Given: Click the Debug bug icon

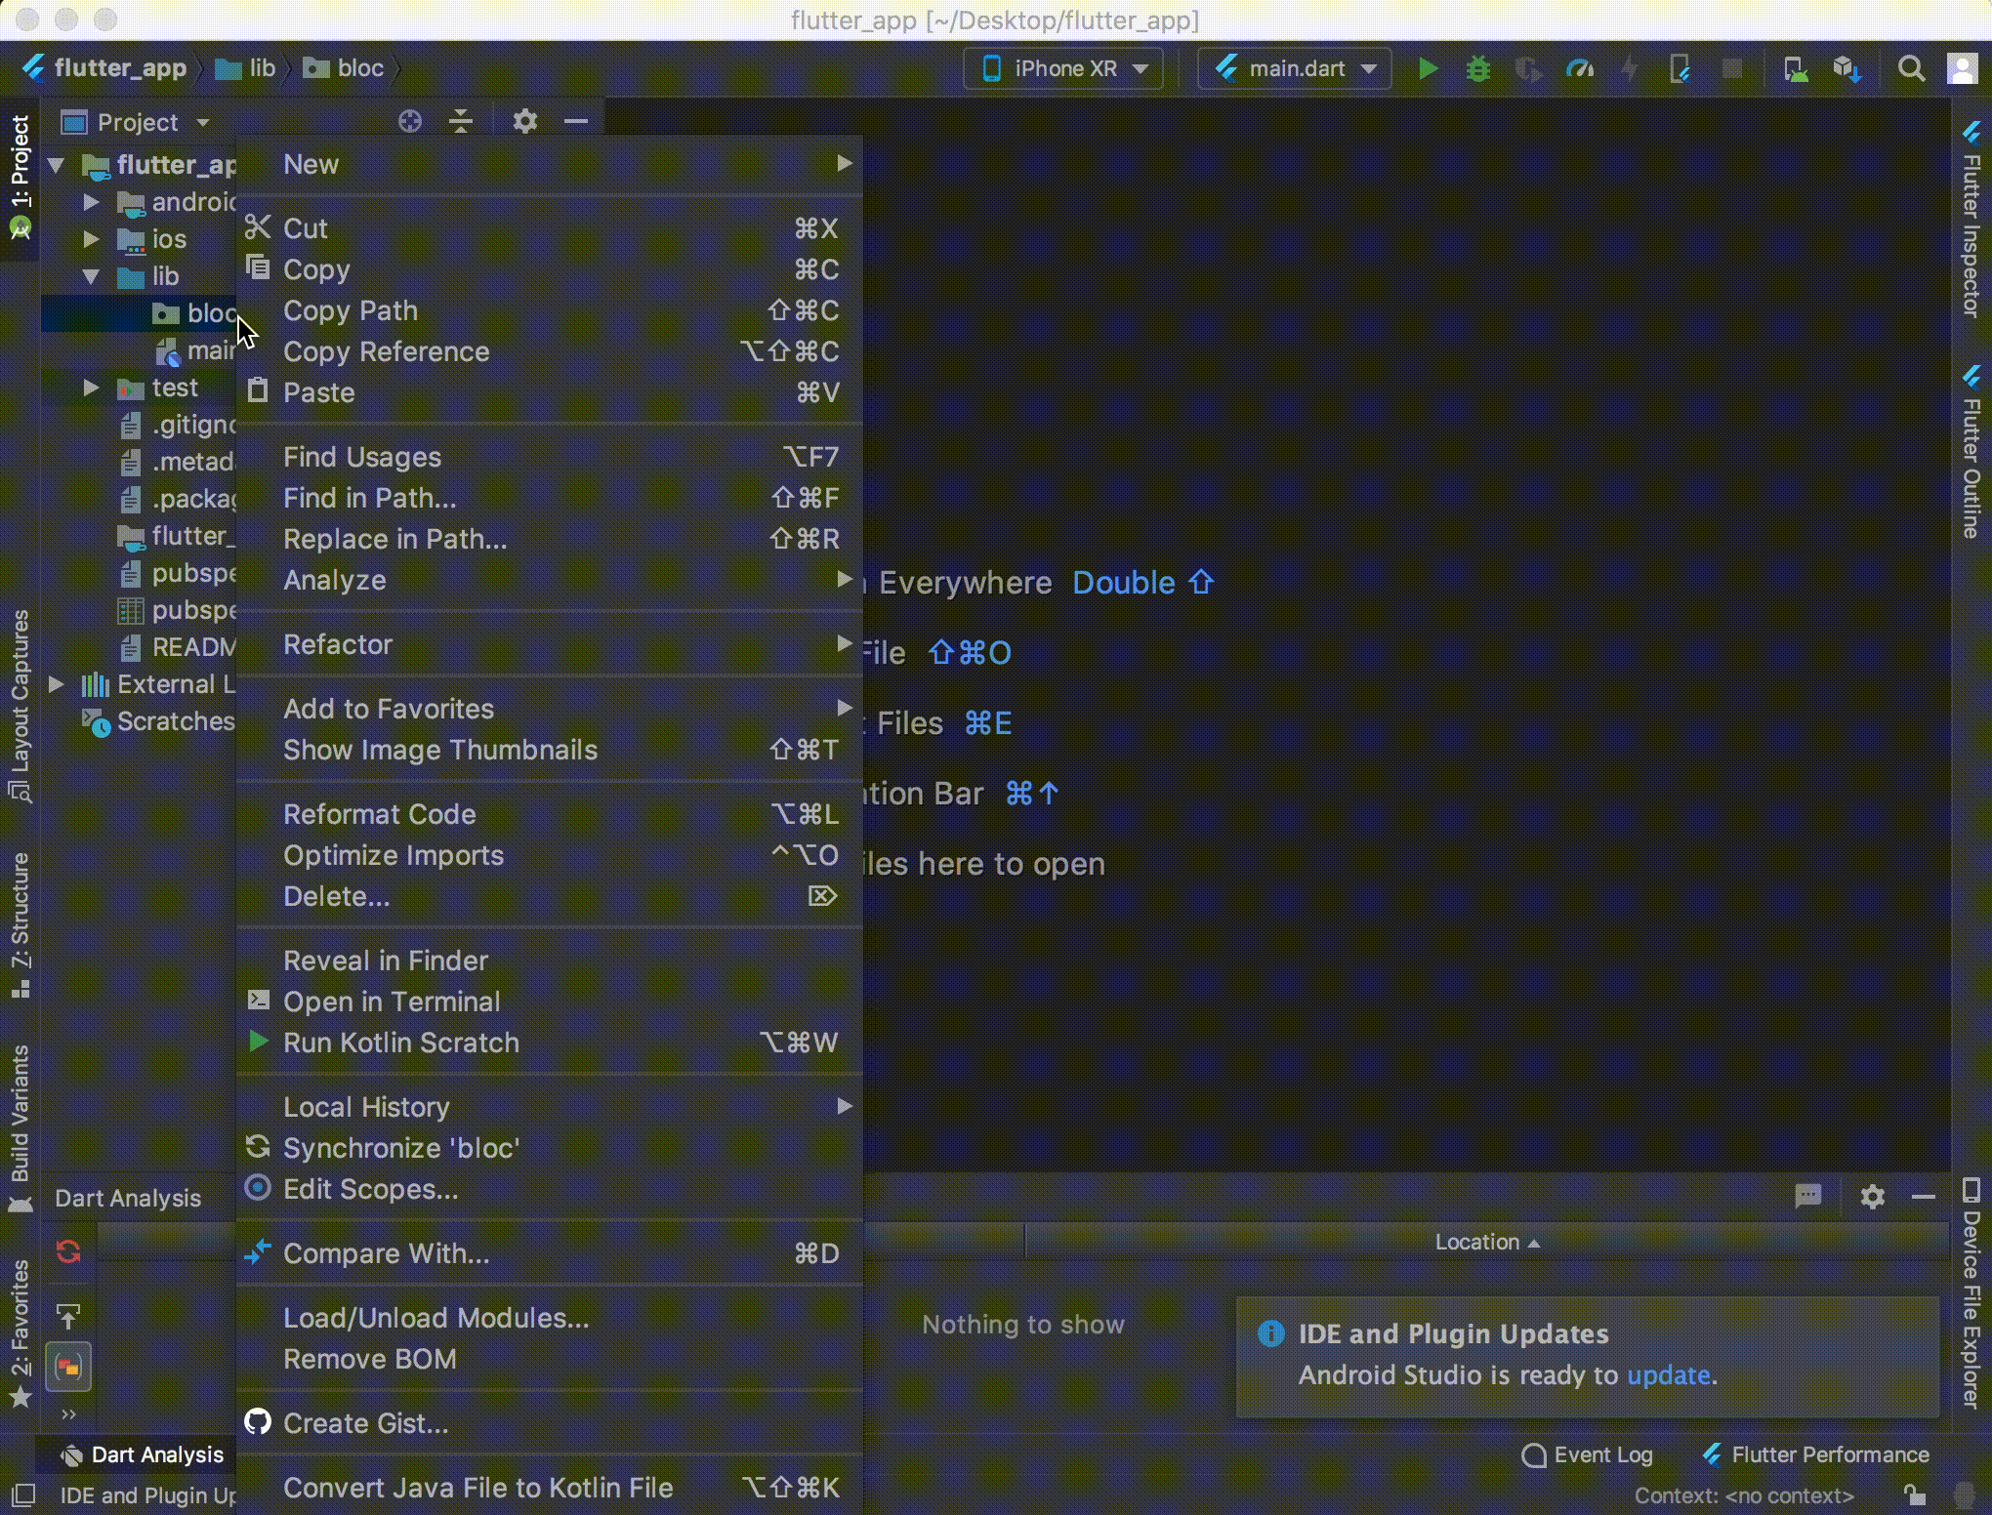Looking at the screenshot, I should click(x=1477, y=68).
